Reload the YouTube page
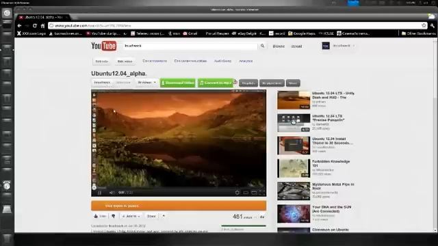Screen dimensions: 438x246 (35, 26)
